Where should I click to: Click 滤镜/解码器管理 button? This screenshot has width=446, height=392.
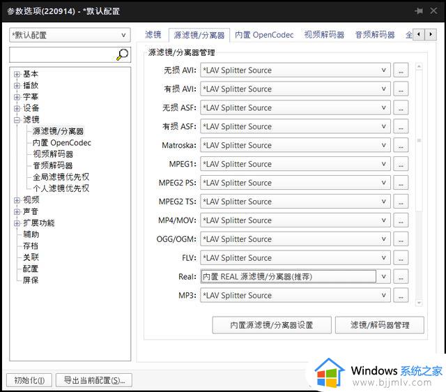tap(380, 325)
